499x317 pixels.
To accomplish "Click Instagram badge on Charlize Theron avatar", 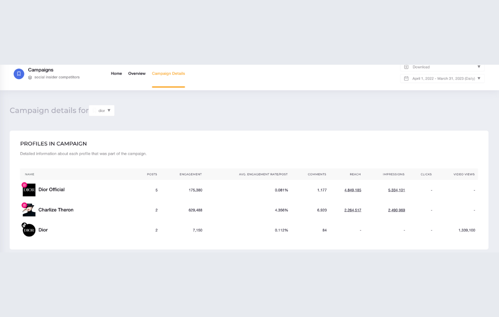I will point(24,205).
